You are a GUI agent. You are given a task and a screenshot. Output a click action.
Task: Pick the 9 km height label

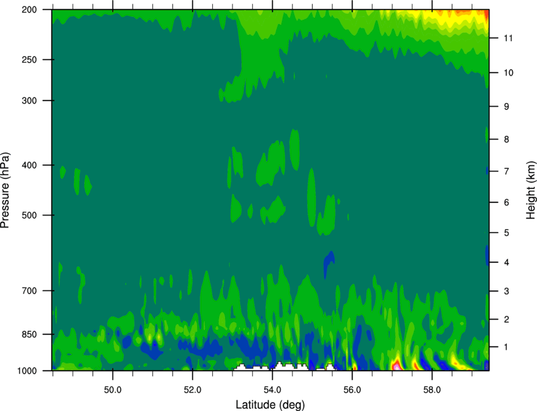coord(507,107)
